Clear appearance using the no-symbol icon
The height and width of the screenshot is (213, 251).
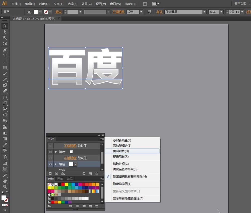point(84,173)
